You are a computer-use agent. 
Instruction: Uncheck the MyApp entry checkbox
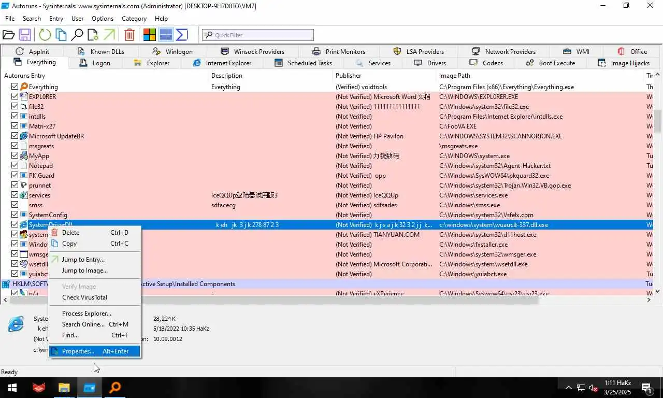(15, 155)
